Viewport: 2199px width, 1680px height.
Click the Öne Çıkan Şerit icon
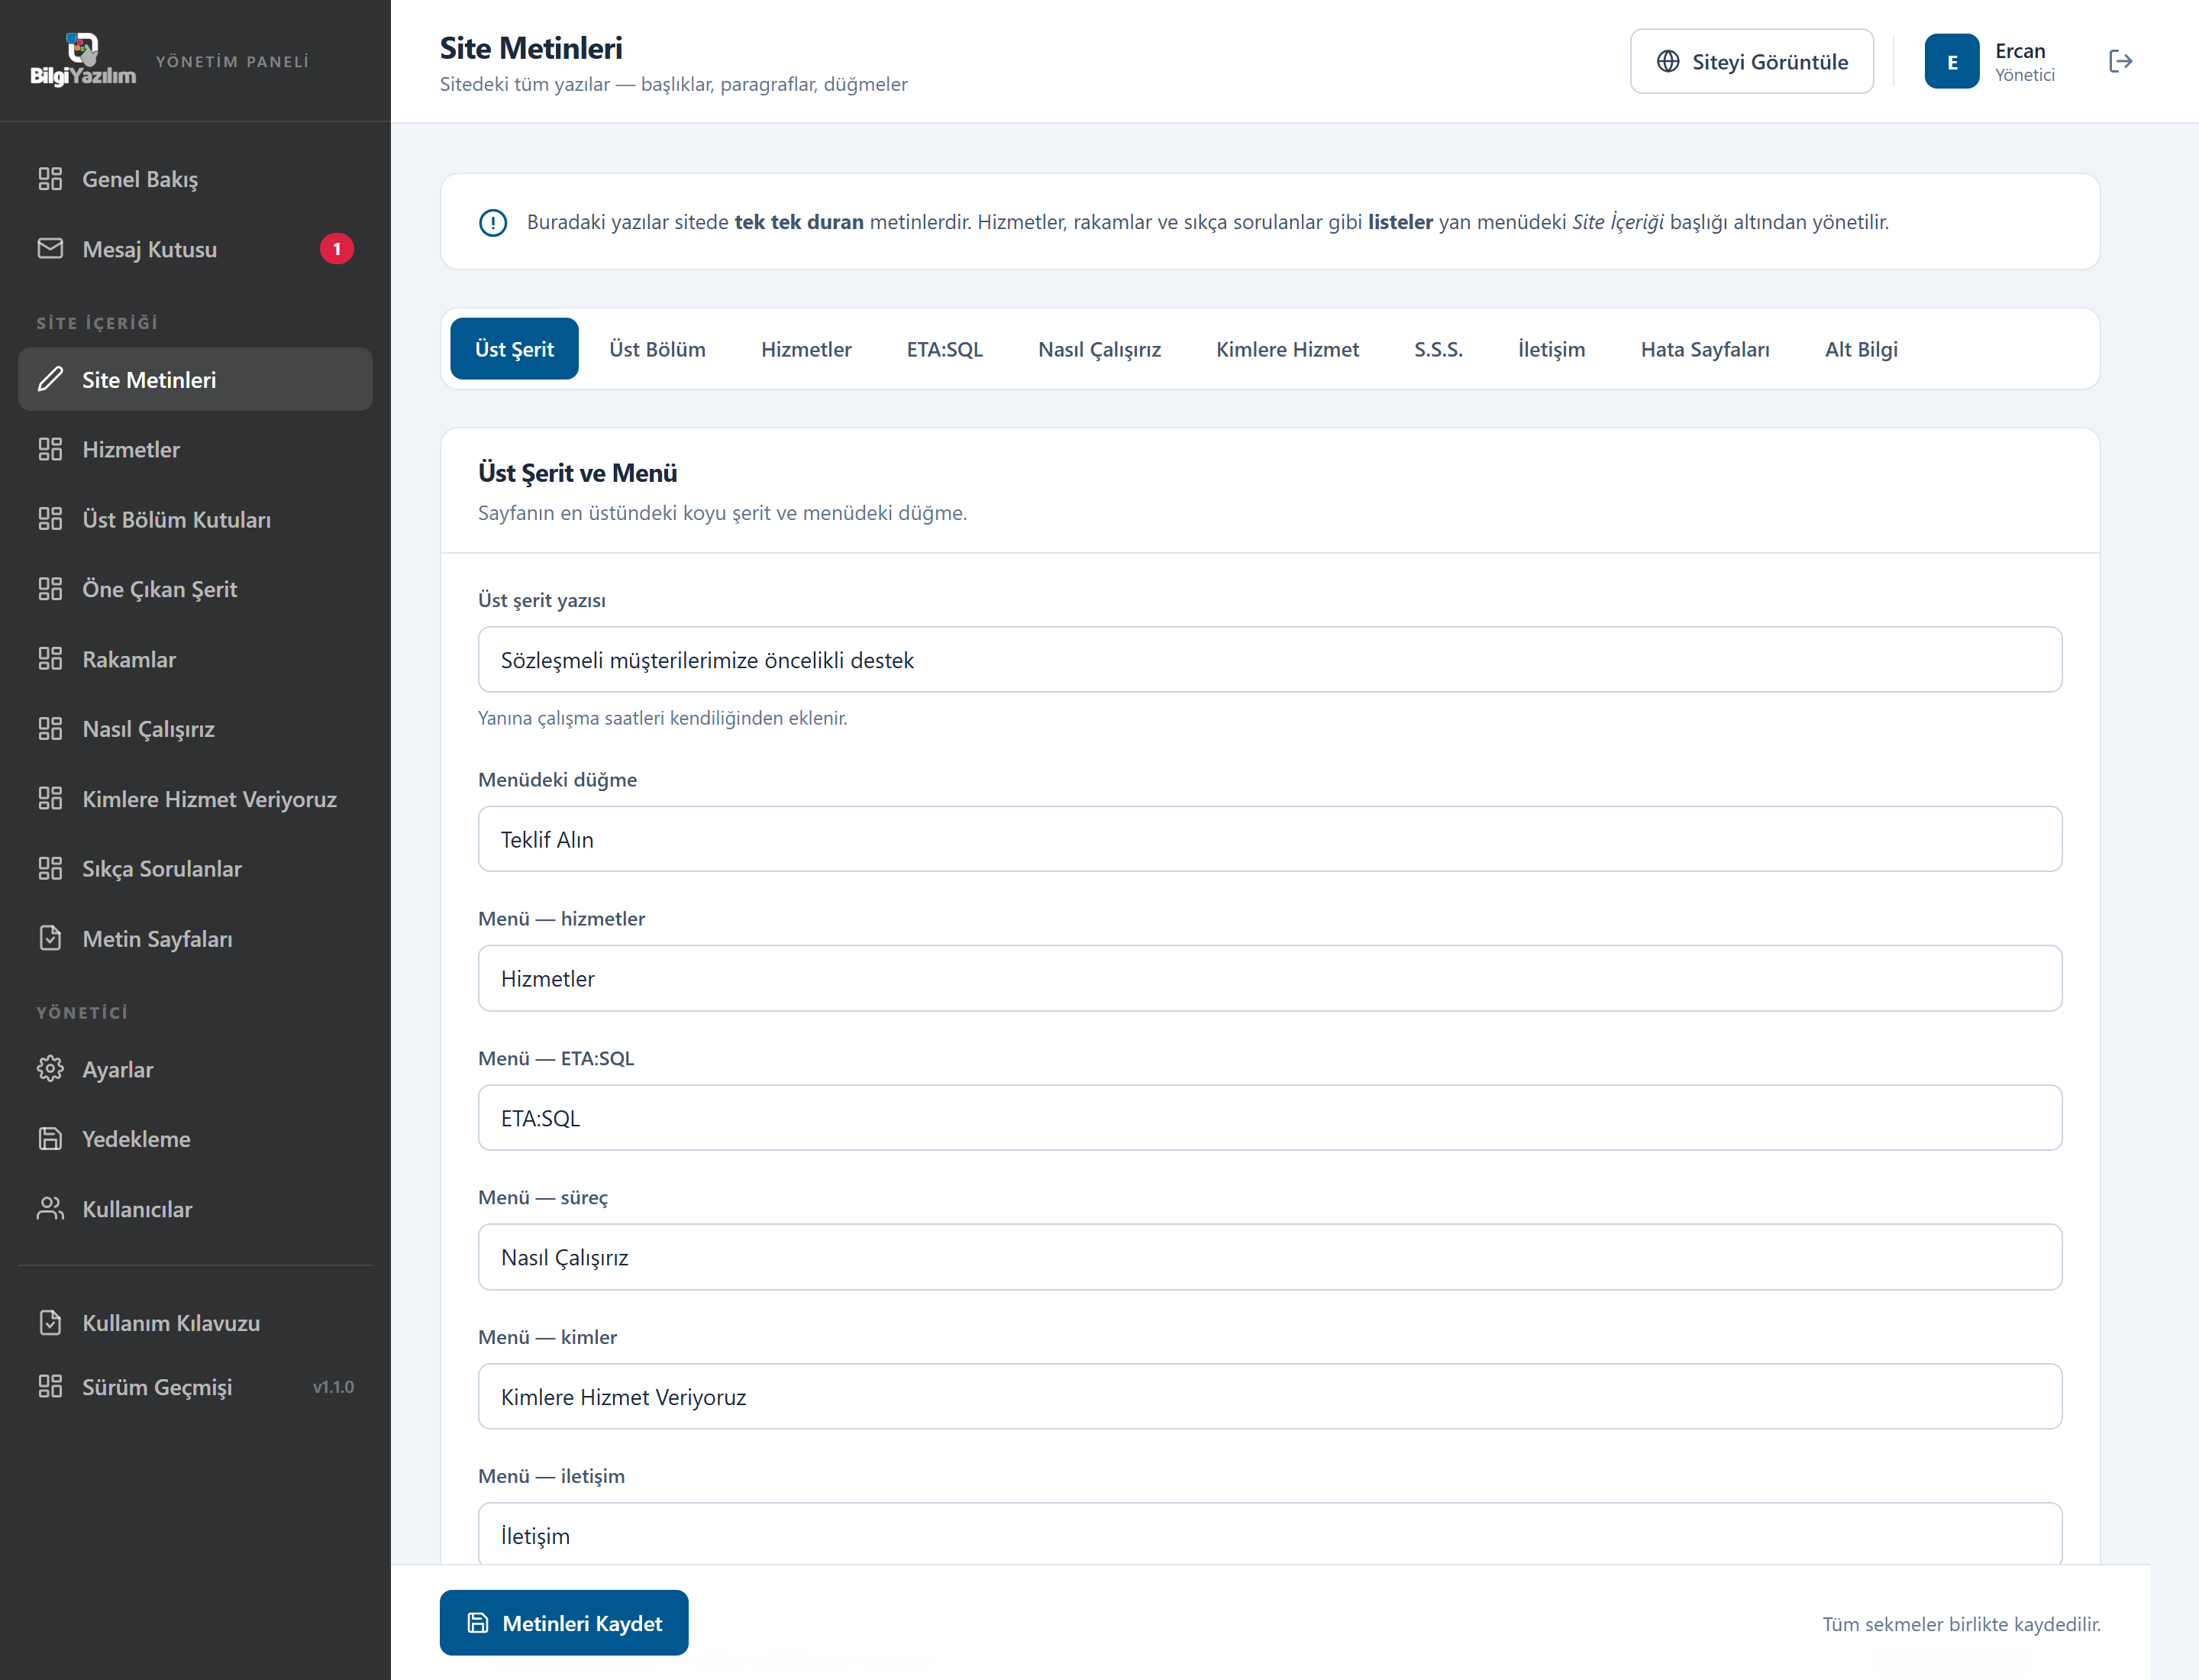(50, 589)
